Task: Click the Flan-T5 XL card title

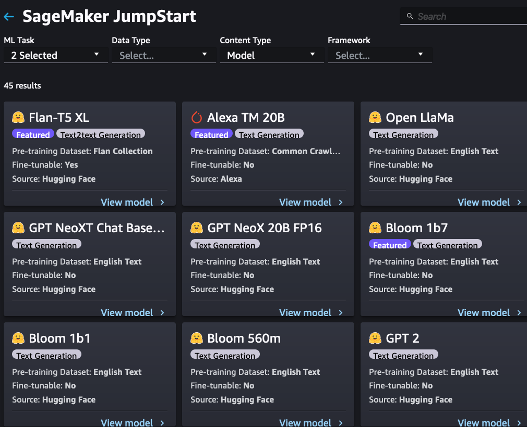Action: 59,118
